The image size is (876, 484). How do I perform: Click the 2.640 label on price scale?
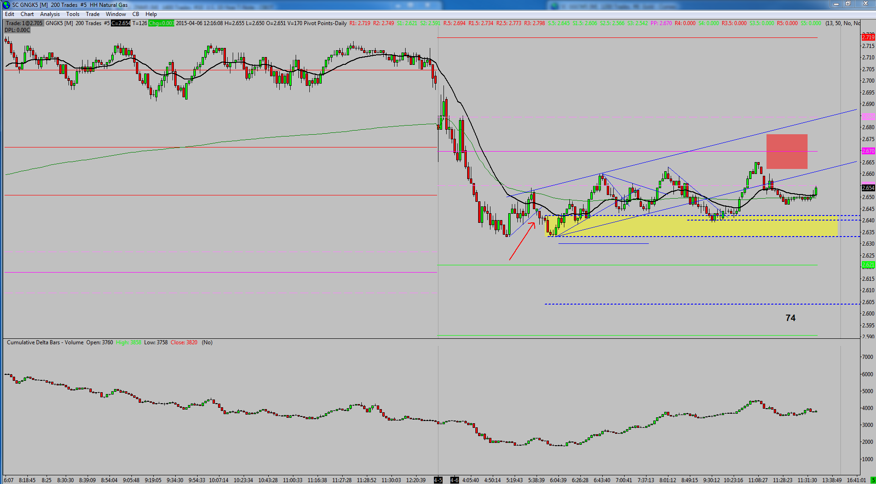[868, 221]
